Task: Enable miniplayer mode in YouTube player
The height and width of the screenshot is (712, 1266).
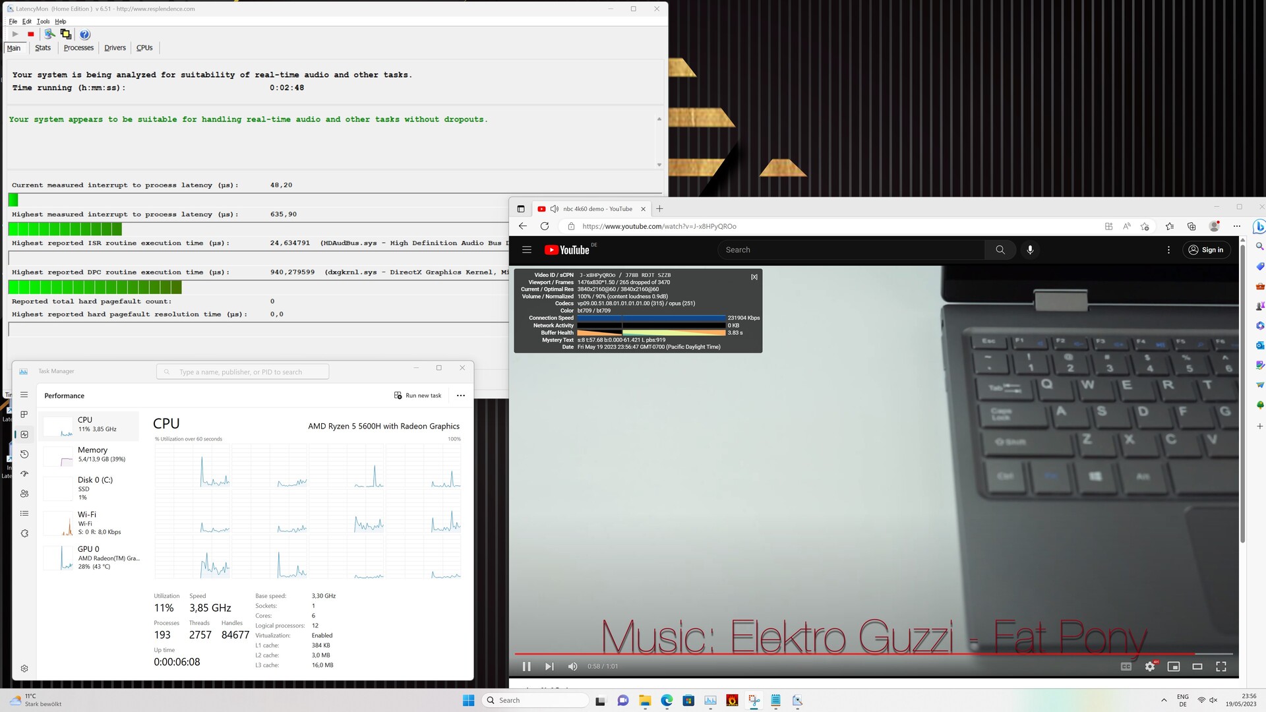Action: coord(1174,667)
